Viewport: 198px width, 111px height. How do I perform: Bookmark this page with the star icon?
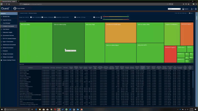[x=172, y=4]
